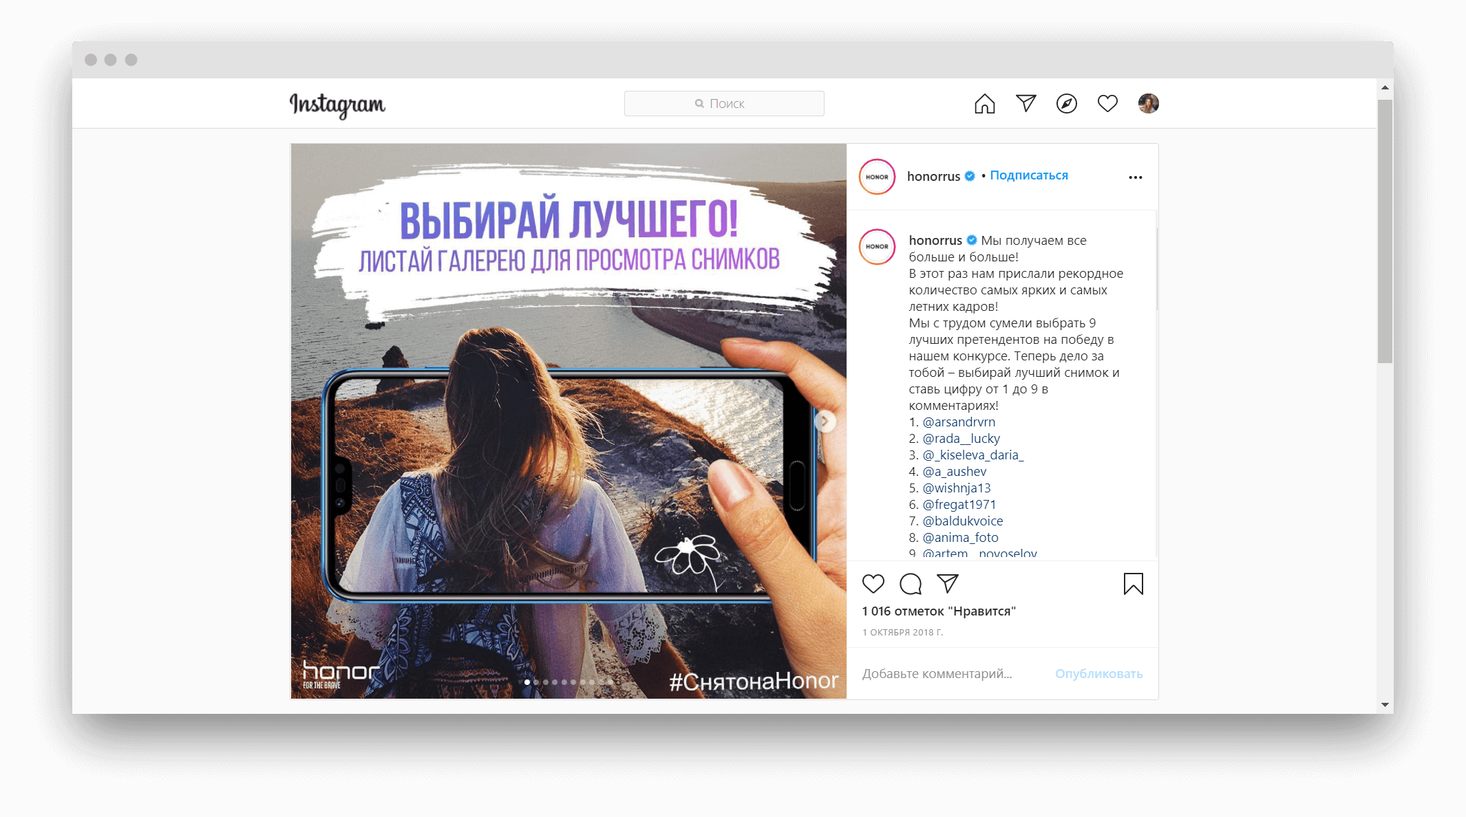Open @anima_foto profile mention
The image size is (1466, 817).
tap(960, 537)
